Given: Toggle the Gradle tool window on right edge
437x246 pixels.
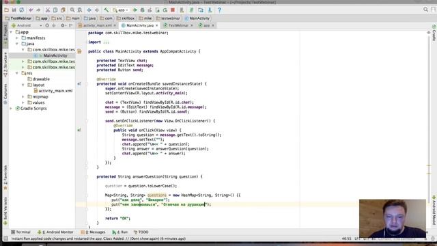Looking at the screenshot, I should tap(434, 33).
